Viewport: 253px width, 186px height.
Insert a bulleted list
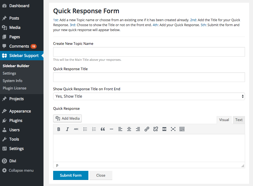tap(85, 129)
